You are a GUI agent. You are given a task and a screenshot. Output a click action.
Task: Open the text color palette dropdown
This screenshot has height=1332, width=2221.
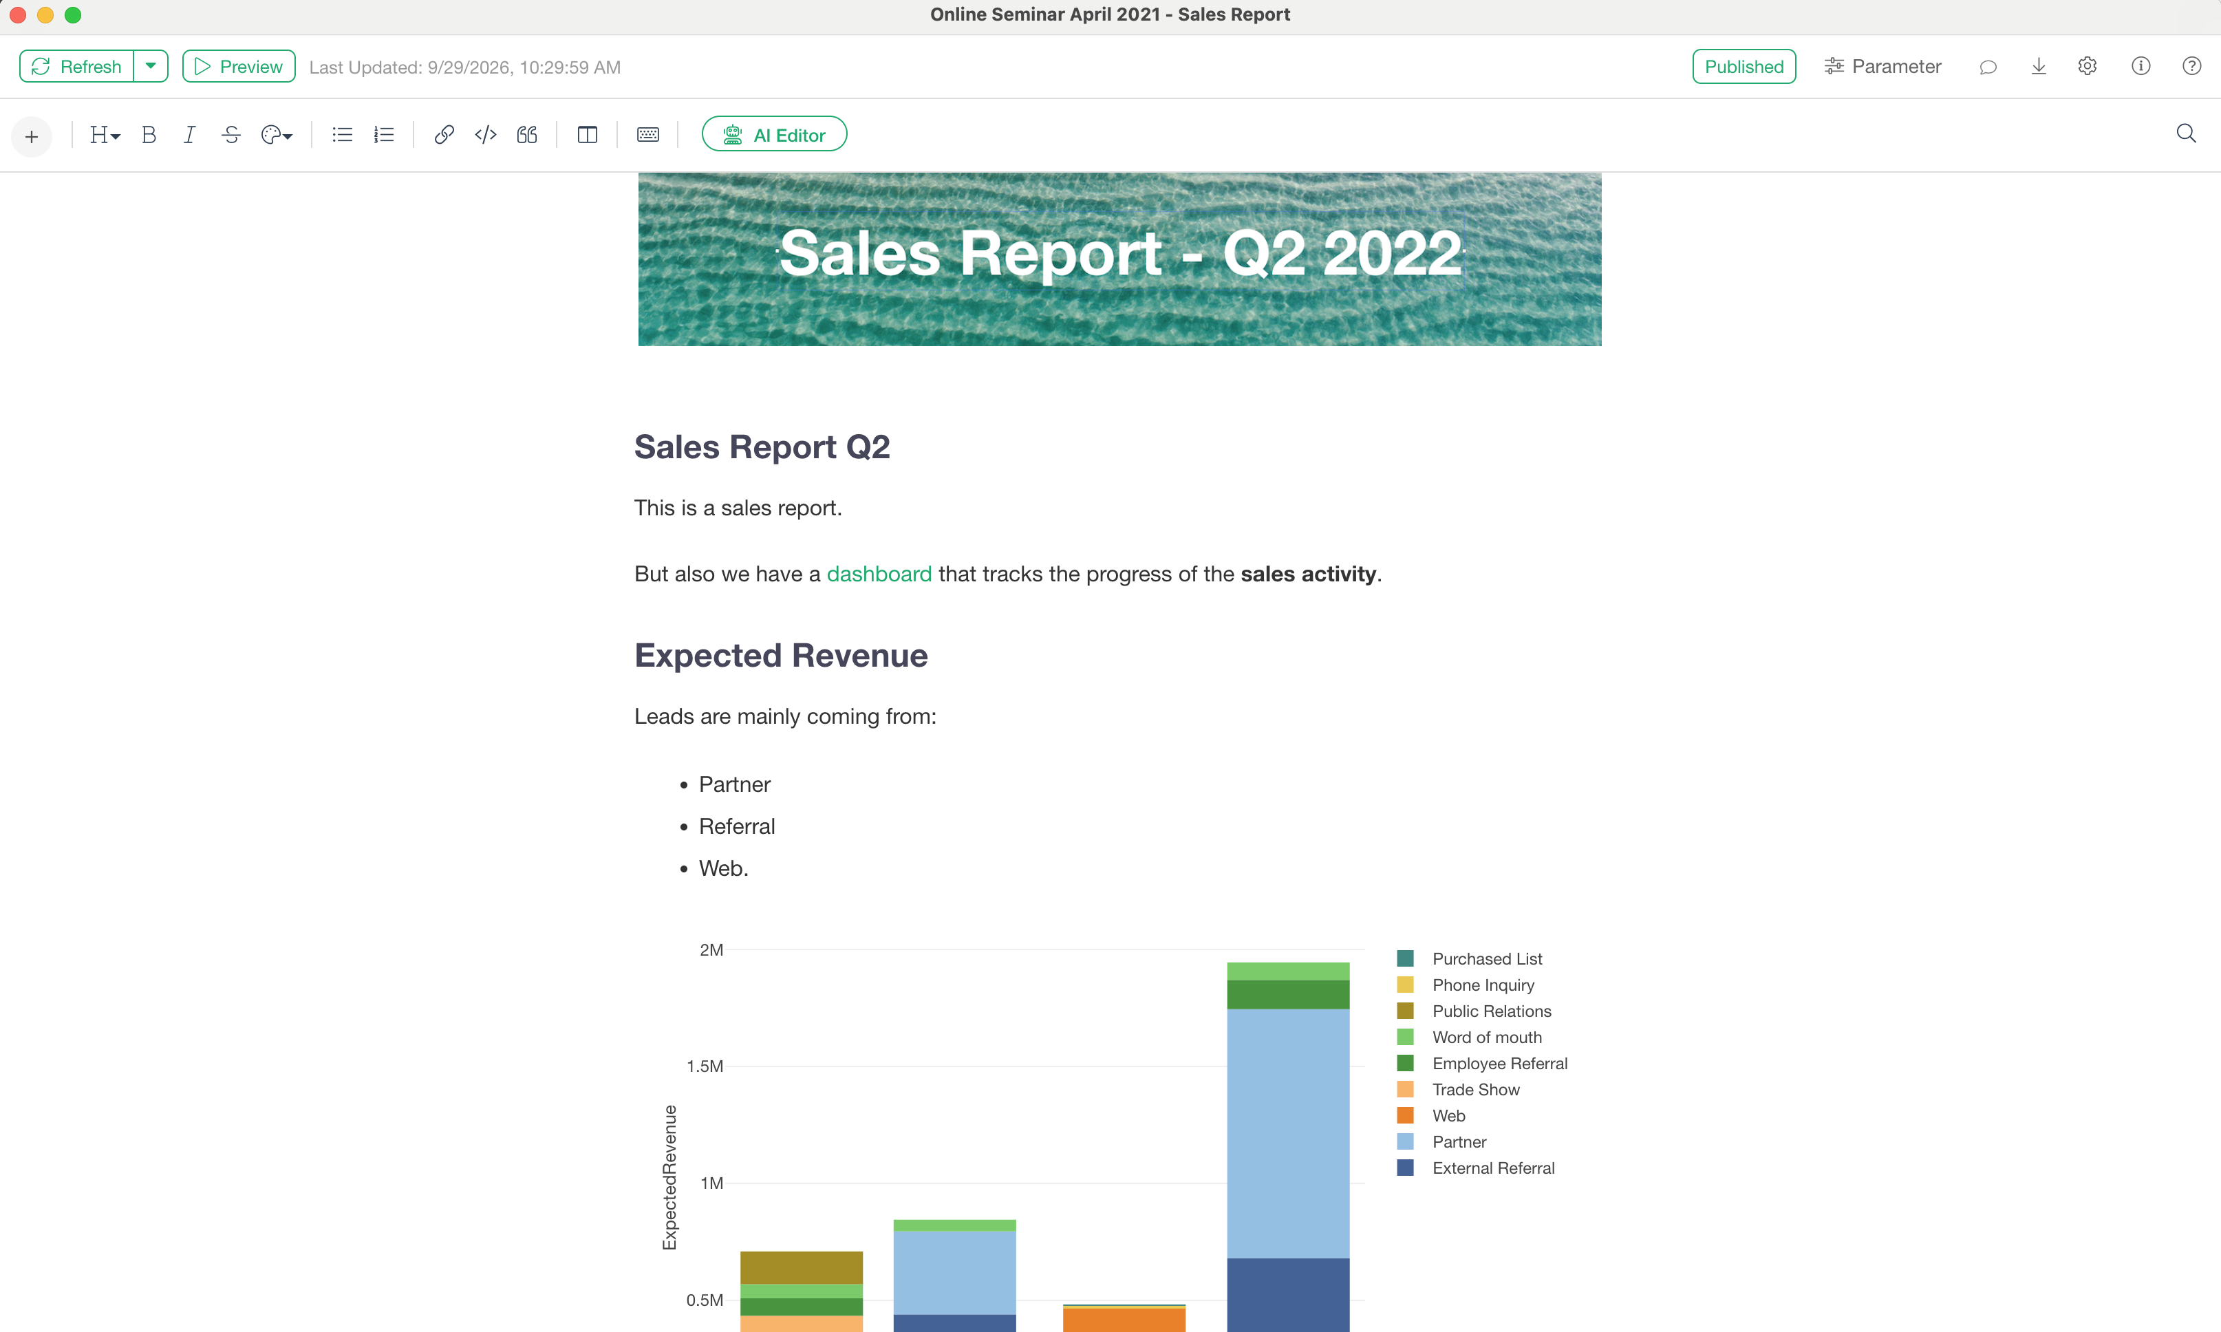point(277,135)
